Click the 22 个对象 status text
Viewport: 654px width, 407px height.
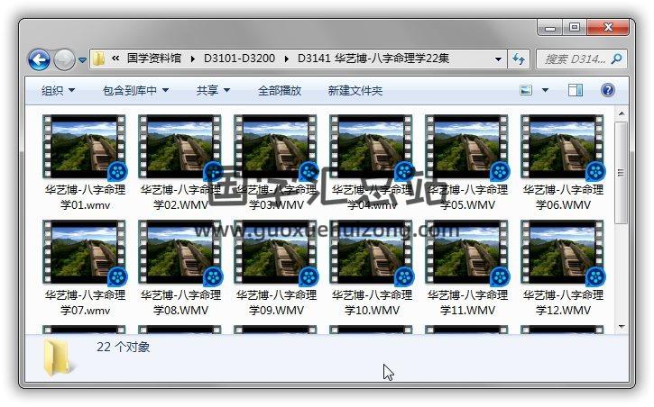tap(123, 347)
